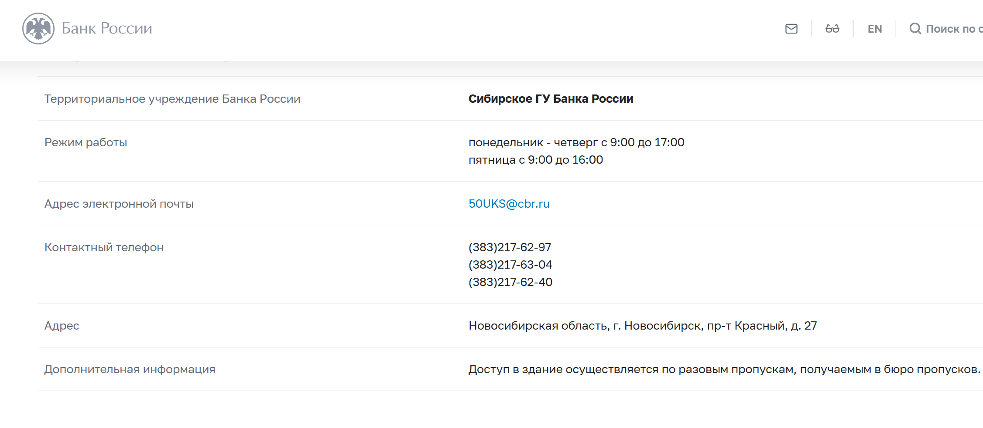Screen dimensions: 983x428
Task: Click the building access pass information text
Action: [724, 369]
